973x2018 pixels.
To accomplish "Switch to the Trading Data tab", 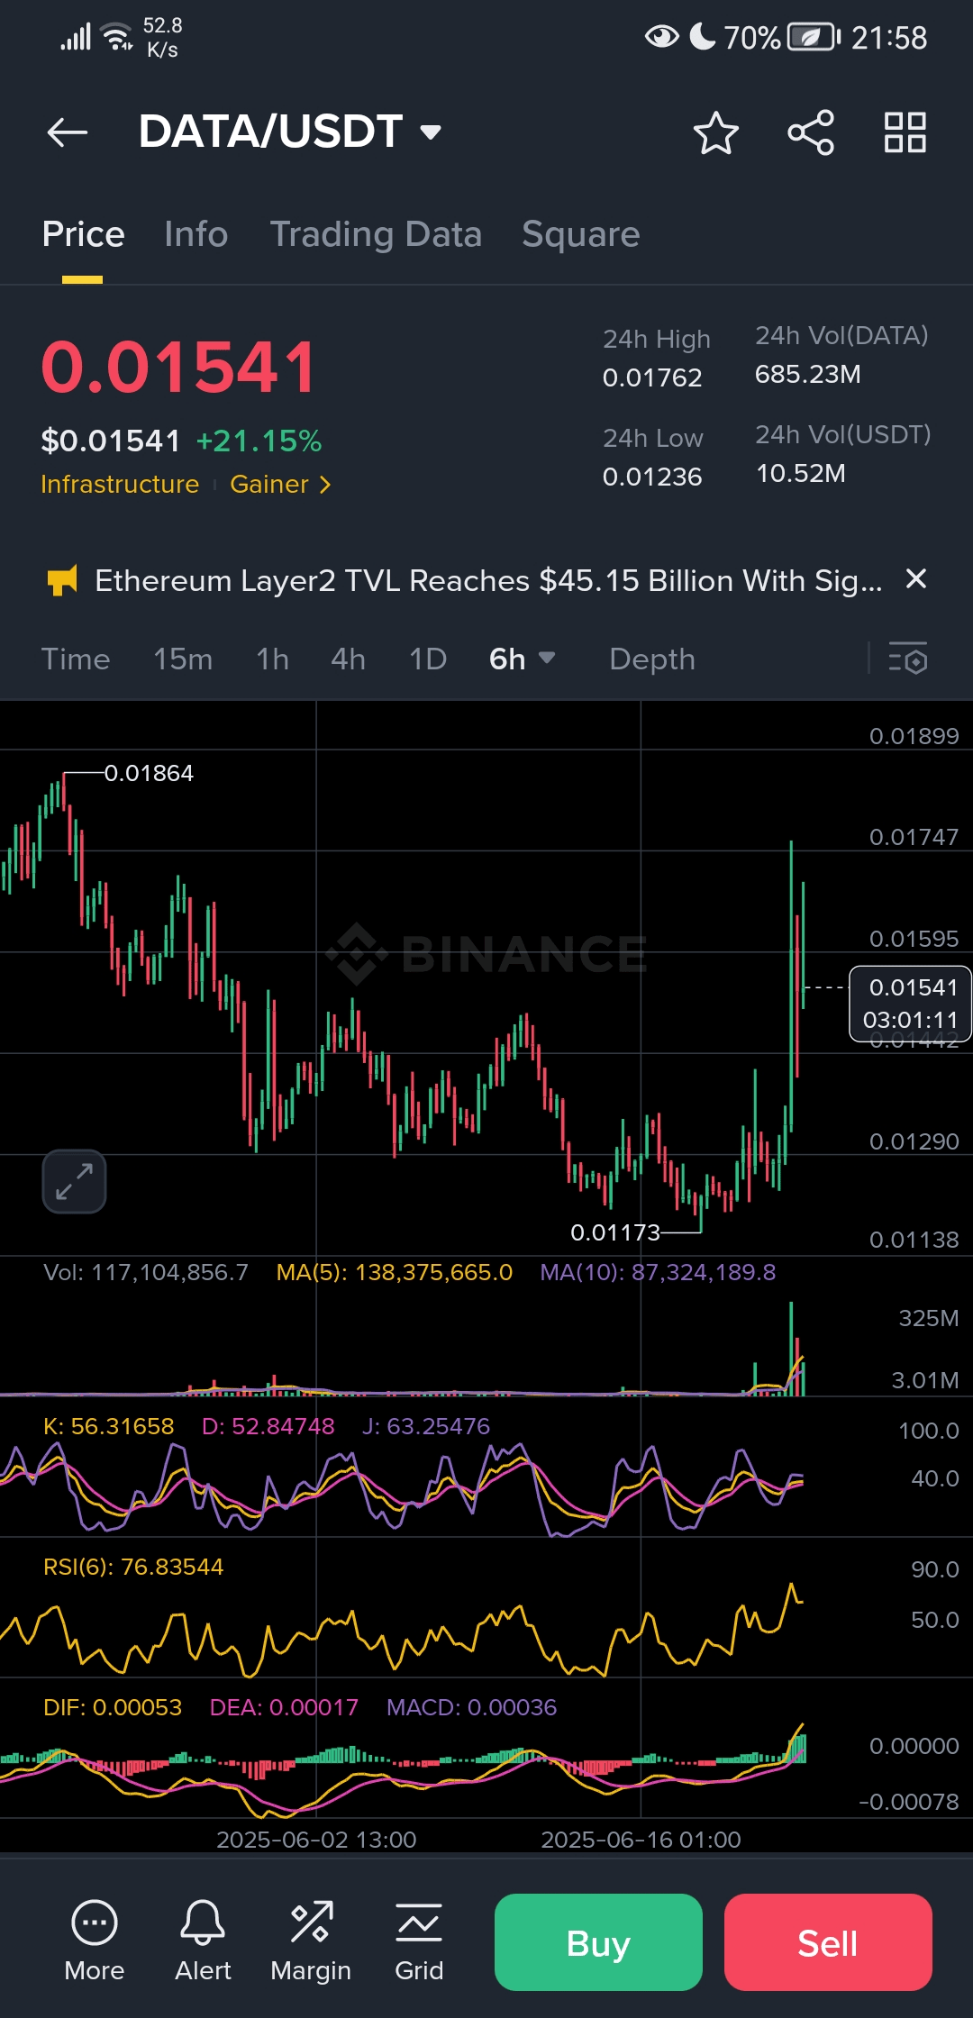I will pyautogui.click(x=376, y=234).
